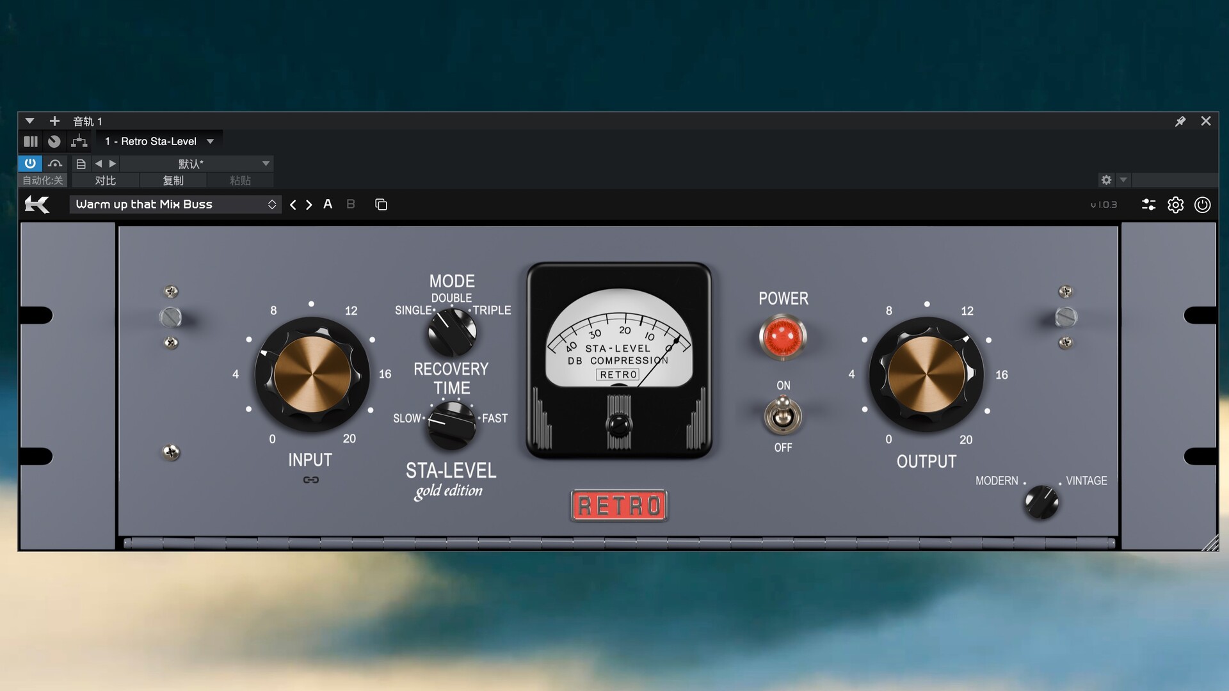
Task: Click the 复制 copy button
Action: point(173,180)
